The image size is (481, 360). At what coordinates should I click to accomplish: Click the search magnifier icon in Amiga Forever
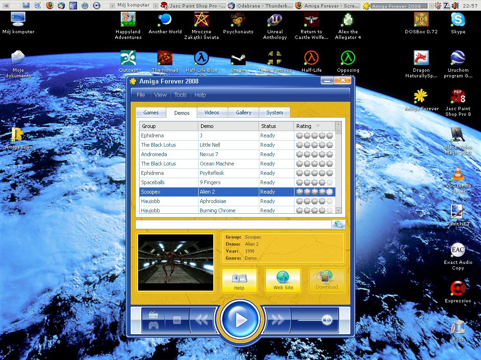[339, 225]
